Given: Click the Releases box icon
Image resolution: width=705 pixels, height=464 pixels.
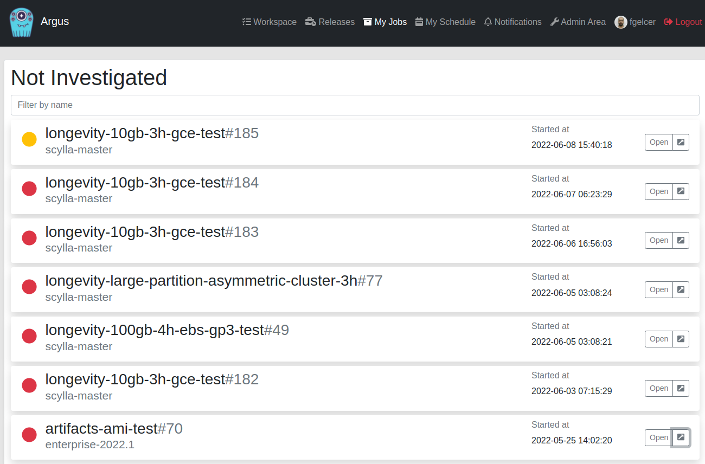Looking at the screenshot, I should 310,22.
